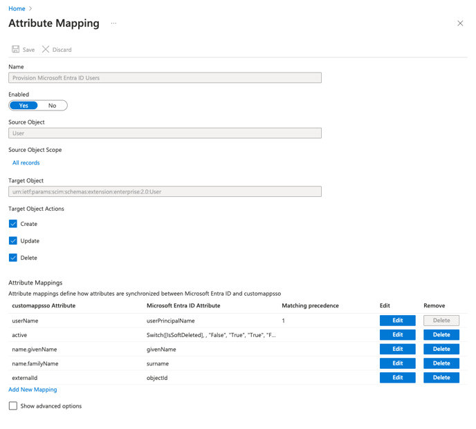Select the Switch([IsSoftDeleted] expression cell
This screenshot has height=429, width=476.
point(211,335)
